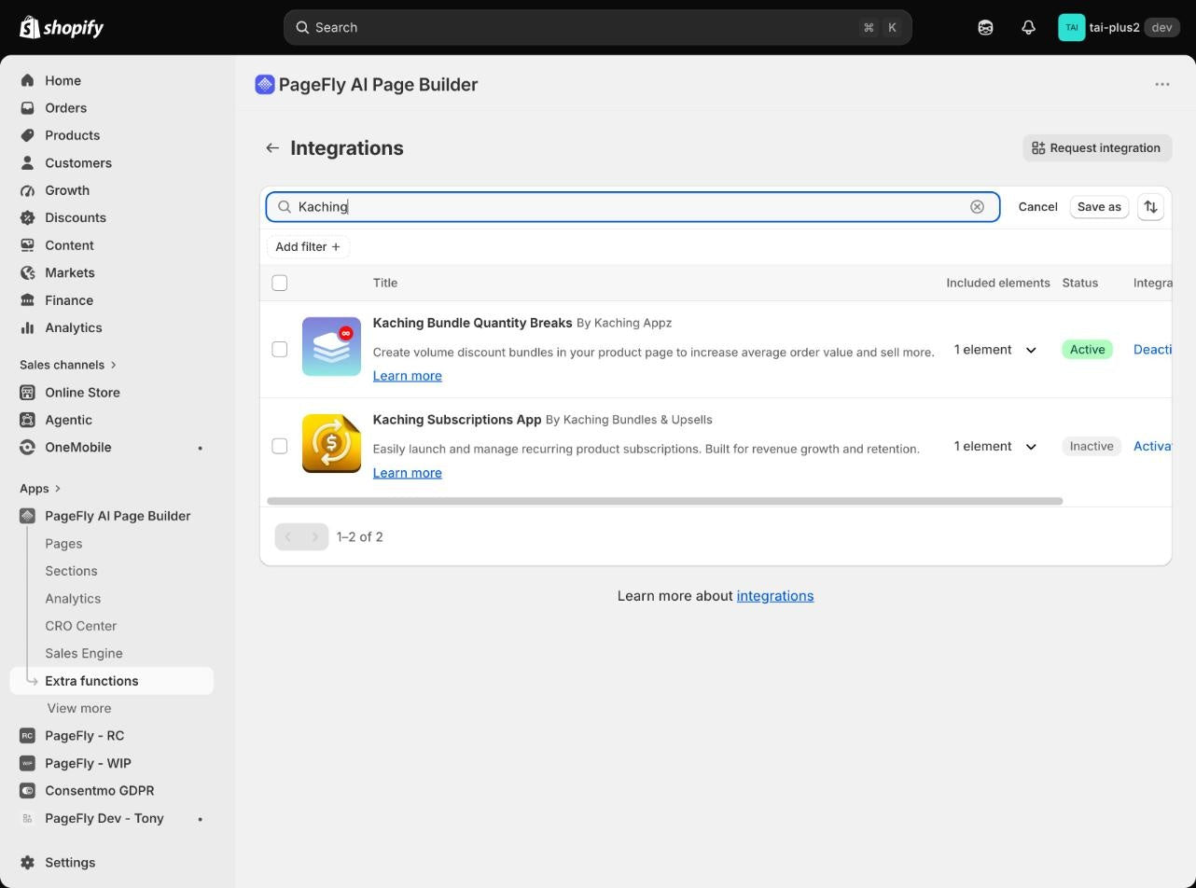Click the Analytics chart icon in sidebar

[x=27, y=327]
